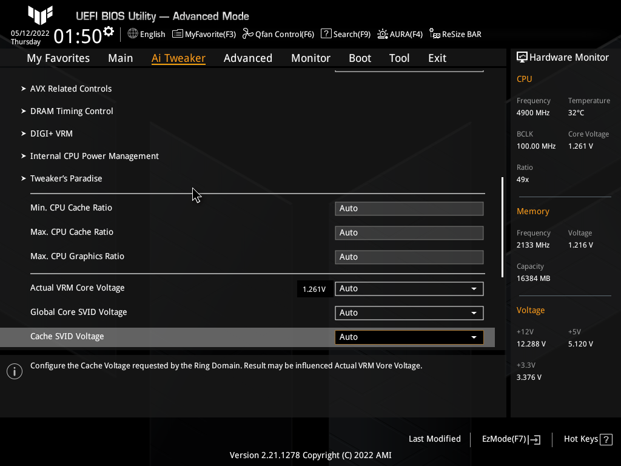This screenshot has height=466, width=621.
Task: Click the +5V 5.120 V reading
Action: pyautogui.click(x=580, y=344)
